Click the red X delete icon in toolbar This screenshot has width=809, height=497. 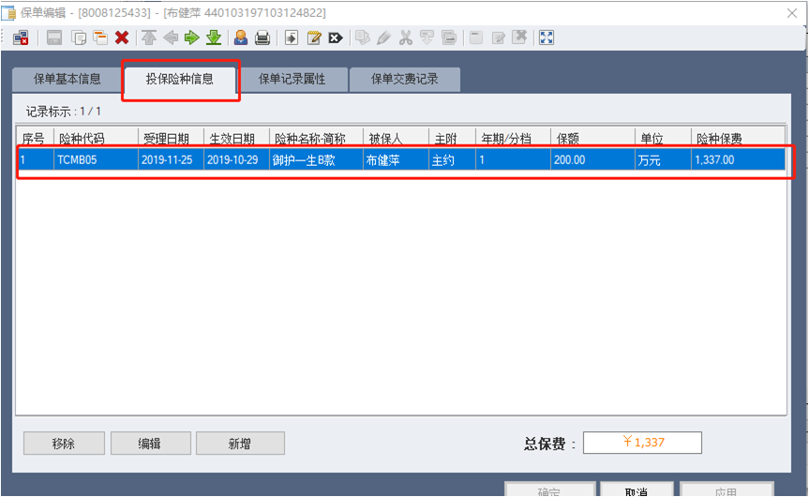pos(122,38)
